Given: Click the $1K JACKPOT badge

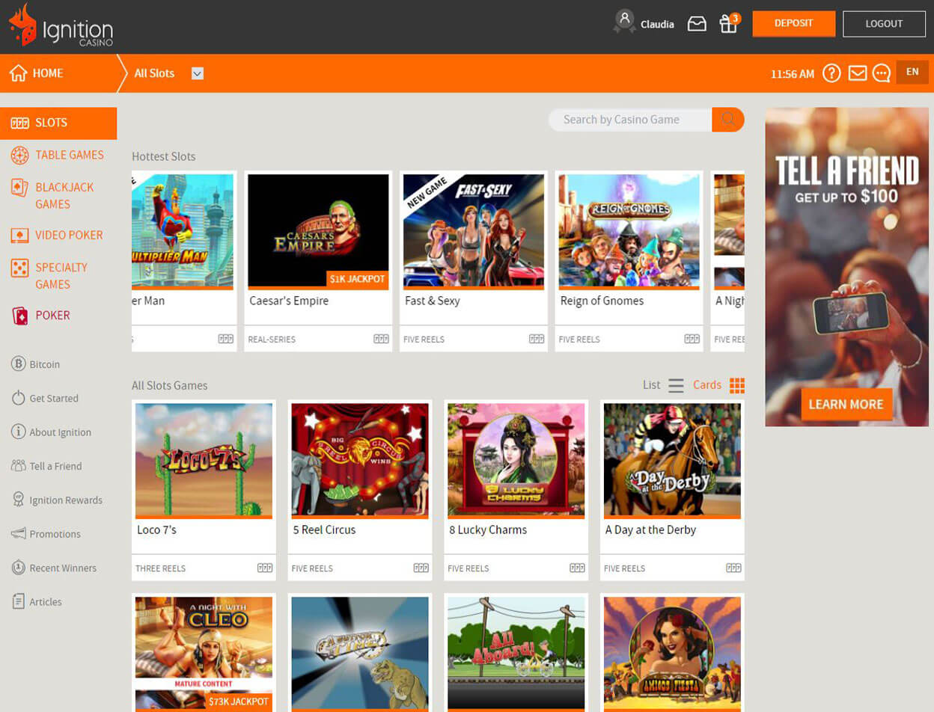Looking at the screenshot, I should pos(358,279).
